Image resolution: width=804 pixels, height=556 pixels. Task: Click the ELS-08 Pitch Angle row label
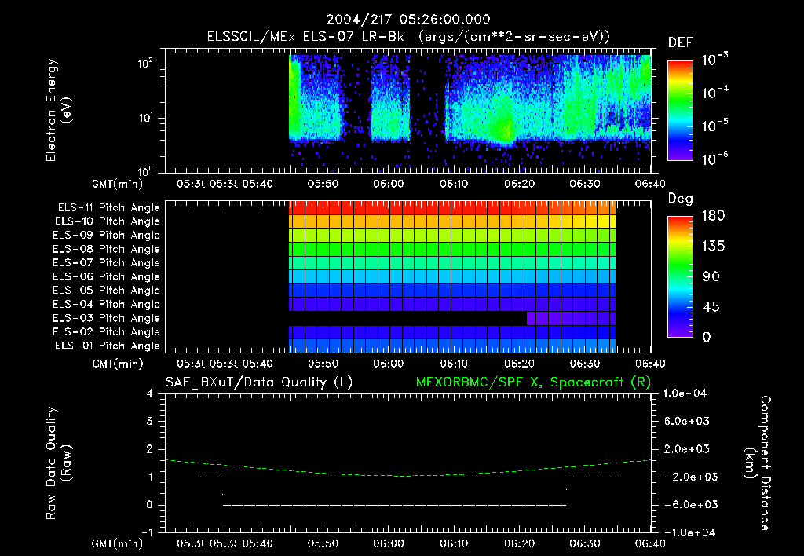coord(106,249)
